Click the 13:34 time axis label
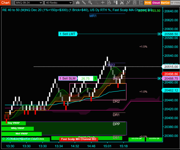 tap(59, 146)
